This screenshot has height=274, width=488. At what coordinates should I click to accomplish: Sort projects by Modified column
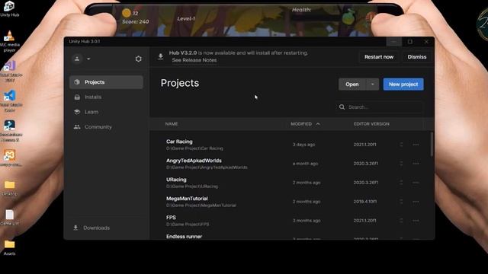click(305, 124)
